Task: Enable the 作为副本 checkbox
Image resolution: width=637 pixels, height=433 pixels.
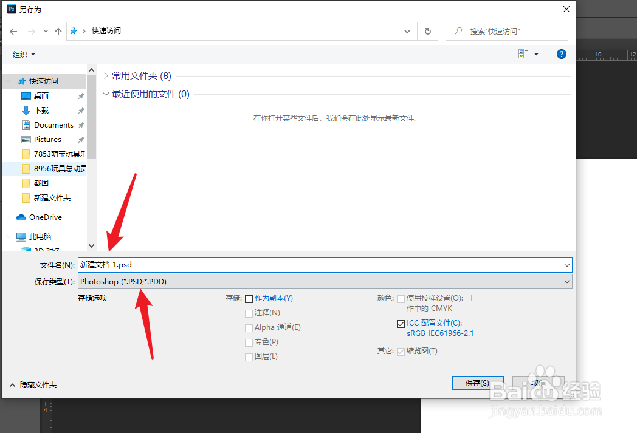Action: (x=249, y=299)
